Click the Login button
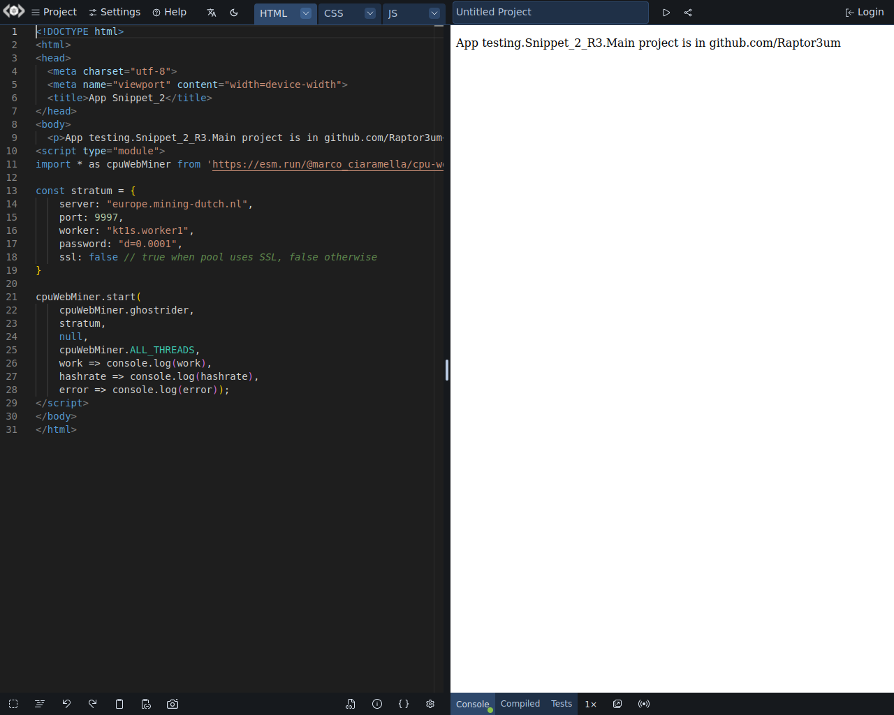The height and width of the screenshot is (715, 894). (x=865, y=12)
